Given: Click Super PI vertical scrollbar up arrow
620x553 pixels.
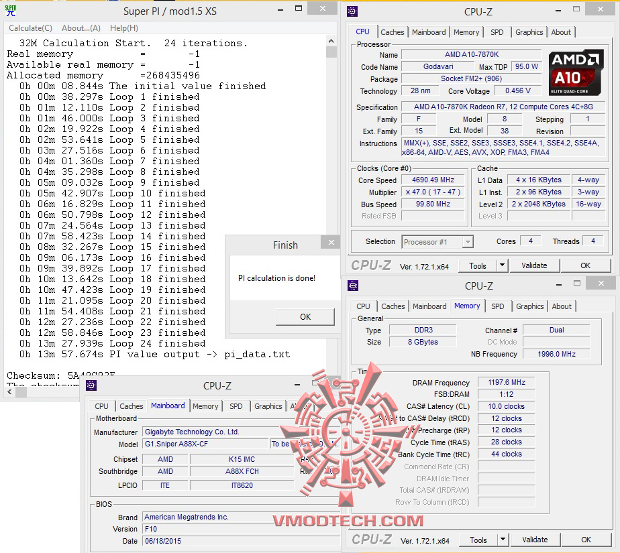Looking at the screenshot, I should [x=331, y=41].
